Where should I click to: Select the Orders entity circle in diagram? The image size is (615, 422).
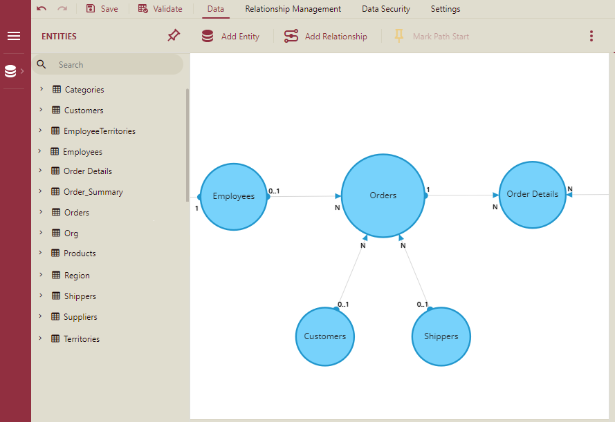coord(383,195)
